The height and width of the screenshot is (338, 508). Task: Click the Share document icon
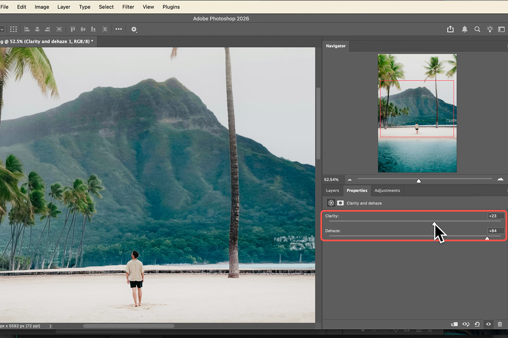450,29
